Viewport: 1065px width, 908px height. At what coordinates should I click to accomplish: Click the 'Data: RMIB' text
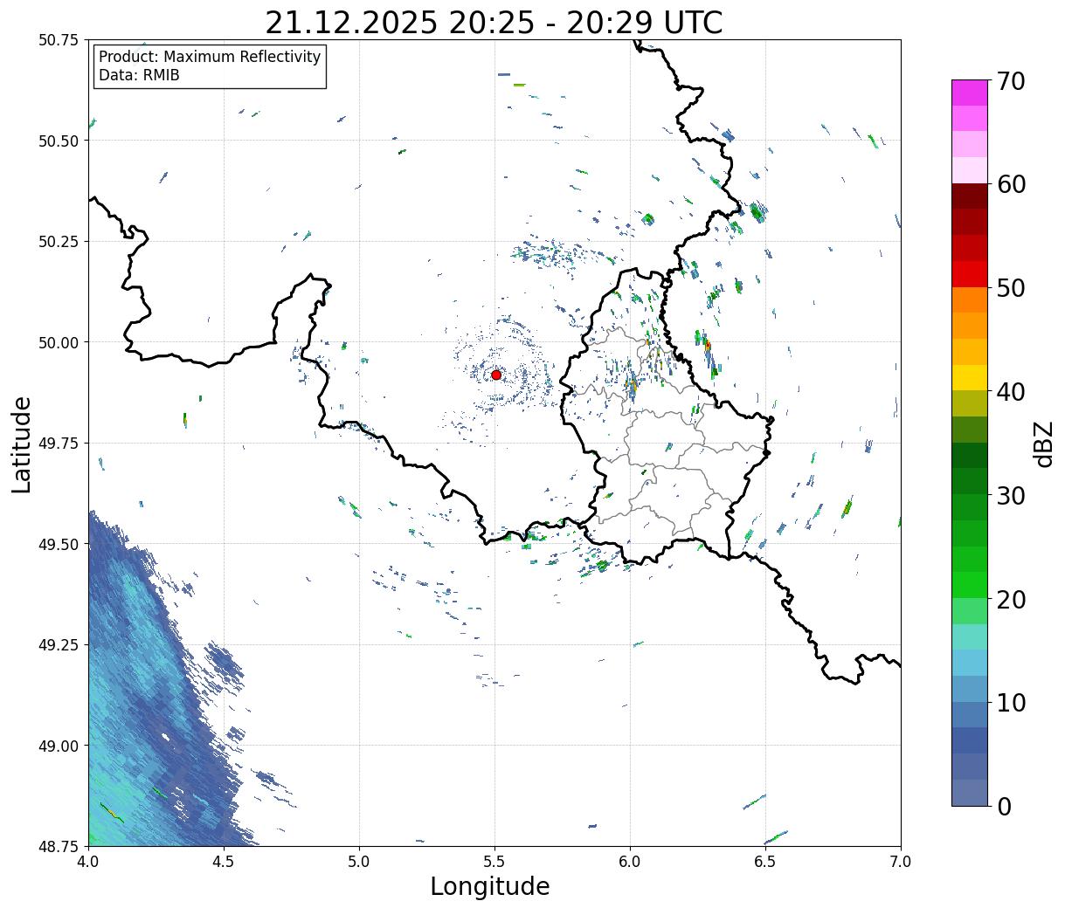tap(139, 76)
